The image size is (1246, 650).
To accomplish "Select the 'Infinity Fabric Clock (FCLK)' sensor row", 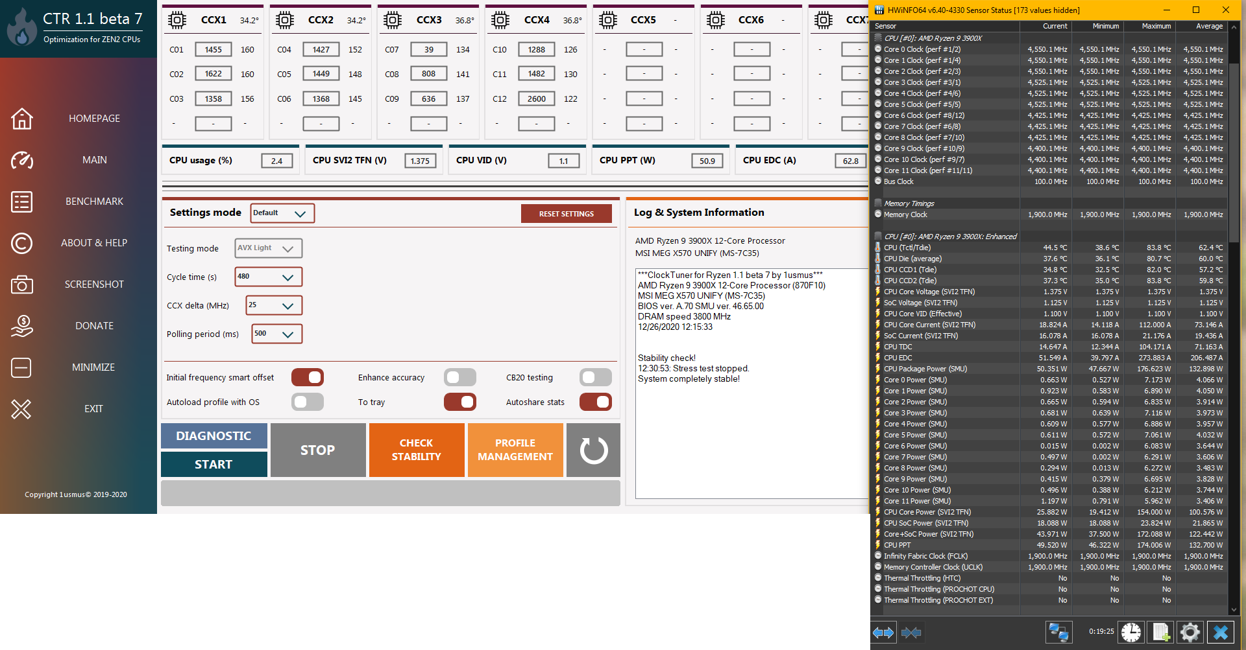I will (1049, 556).
